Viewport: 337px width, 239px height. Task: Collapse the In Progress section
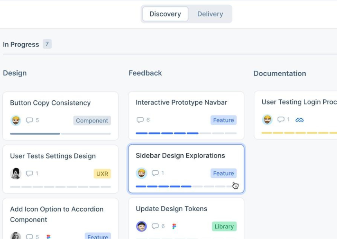click(x=21, y=45)
